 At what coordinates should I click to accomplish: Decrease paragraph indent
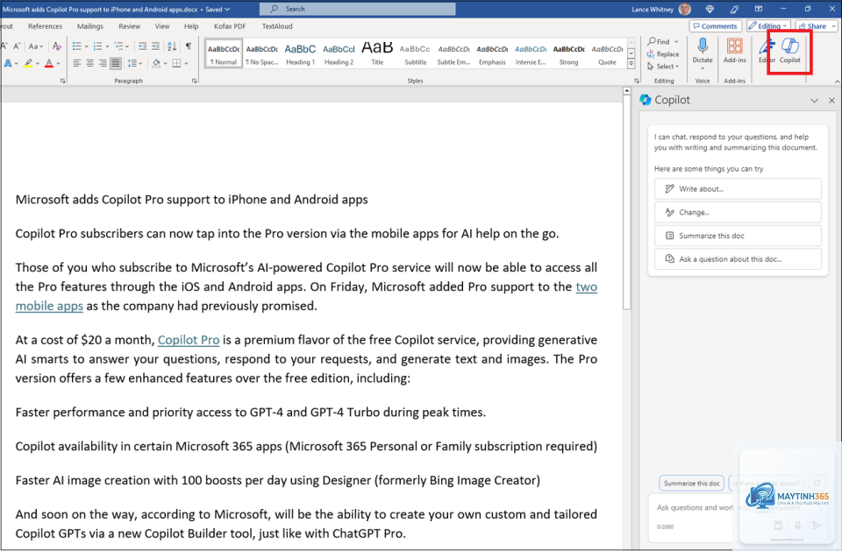coord(142,46)
